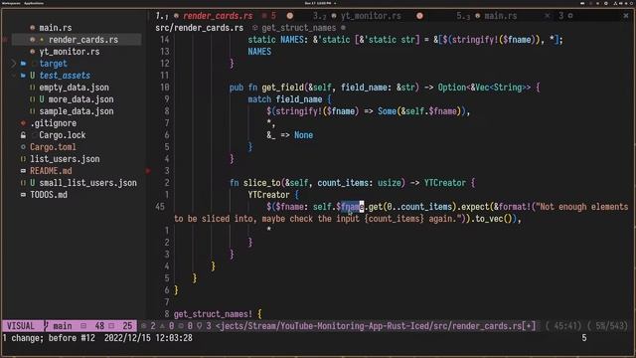Click src/render_cards.rs in the breadcrumb

click(199, 28)
